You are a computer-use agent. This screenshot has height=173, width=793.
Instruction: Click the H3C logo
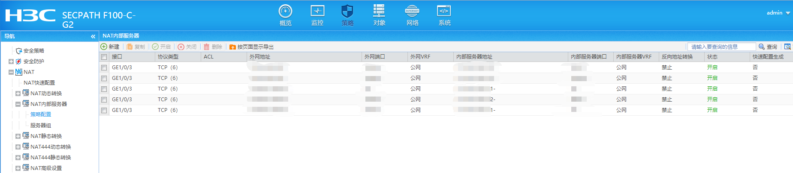coord(30,15)
